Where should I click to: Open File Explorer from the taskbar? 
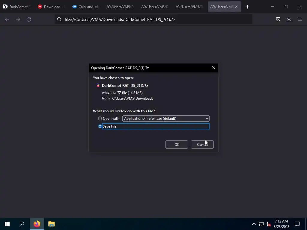[x=52, y=224]
